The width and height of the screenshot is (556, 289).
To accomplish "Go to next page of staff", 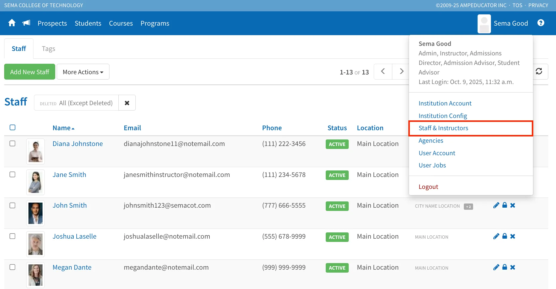I will tap(401, 72).
